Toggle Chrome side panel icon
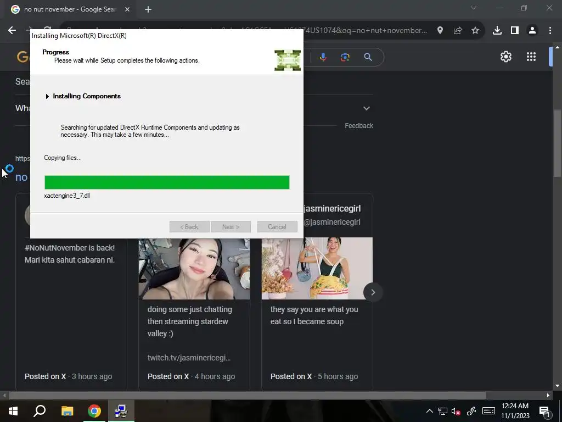Screen dimensions: 562x422 click(x=515, y=31)
